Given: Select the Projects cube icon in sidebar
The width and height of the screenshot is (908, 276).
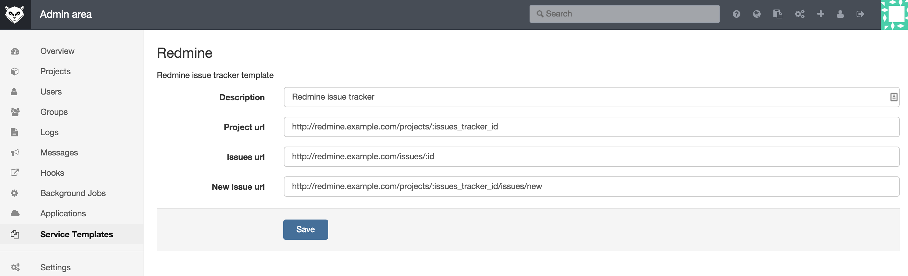Looking at the screenshot, I should coord(15,71).
